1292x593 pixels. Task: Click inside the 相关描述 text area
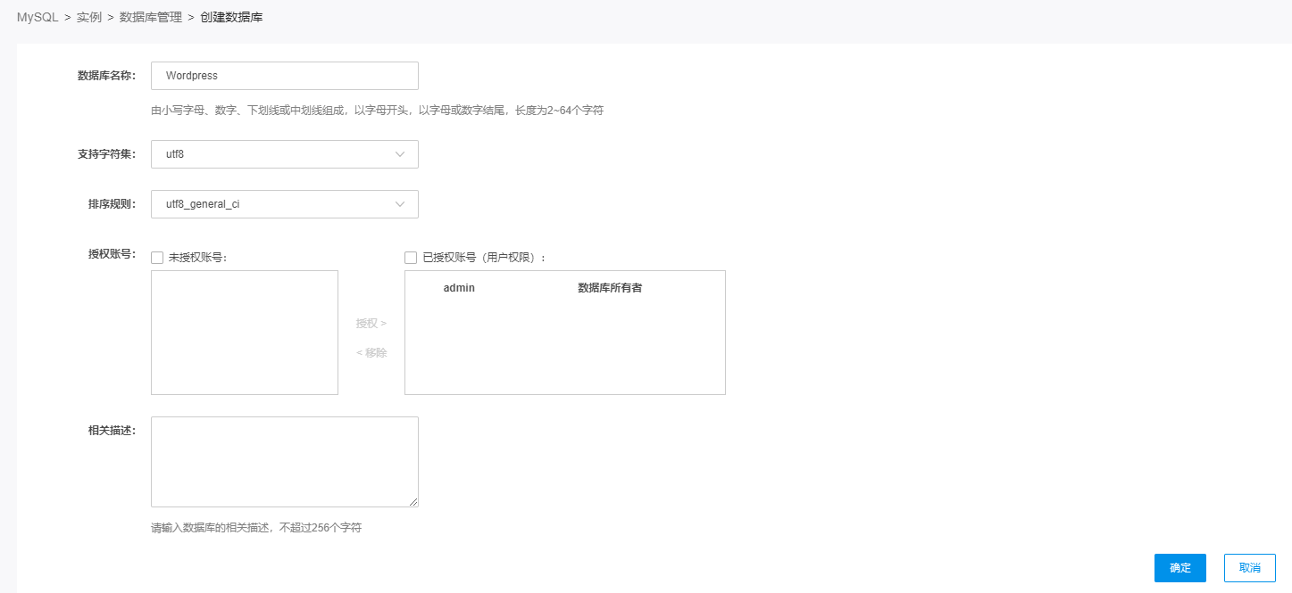[x=284, y=461]
